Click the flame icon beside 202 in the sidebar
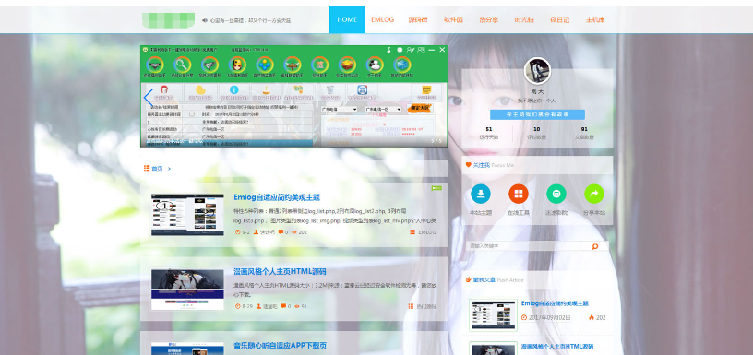The height and width of the screenshot is (355, 753). 592,317
